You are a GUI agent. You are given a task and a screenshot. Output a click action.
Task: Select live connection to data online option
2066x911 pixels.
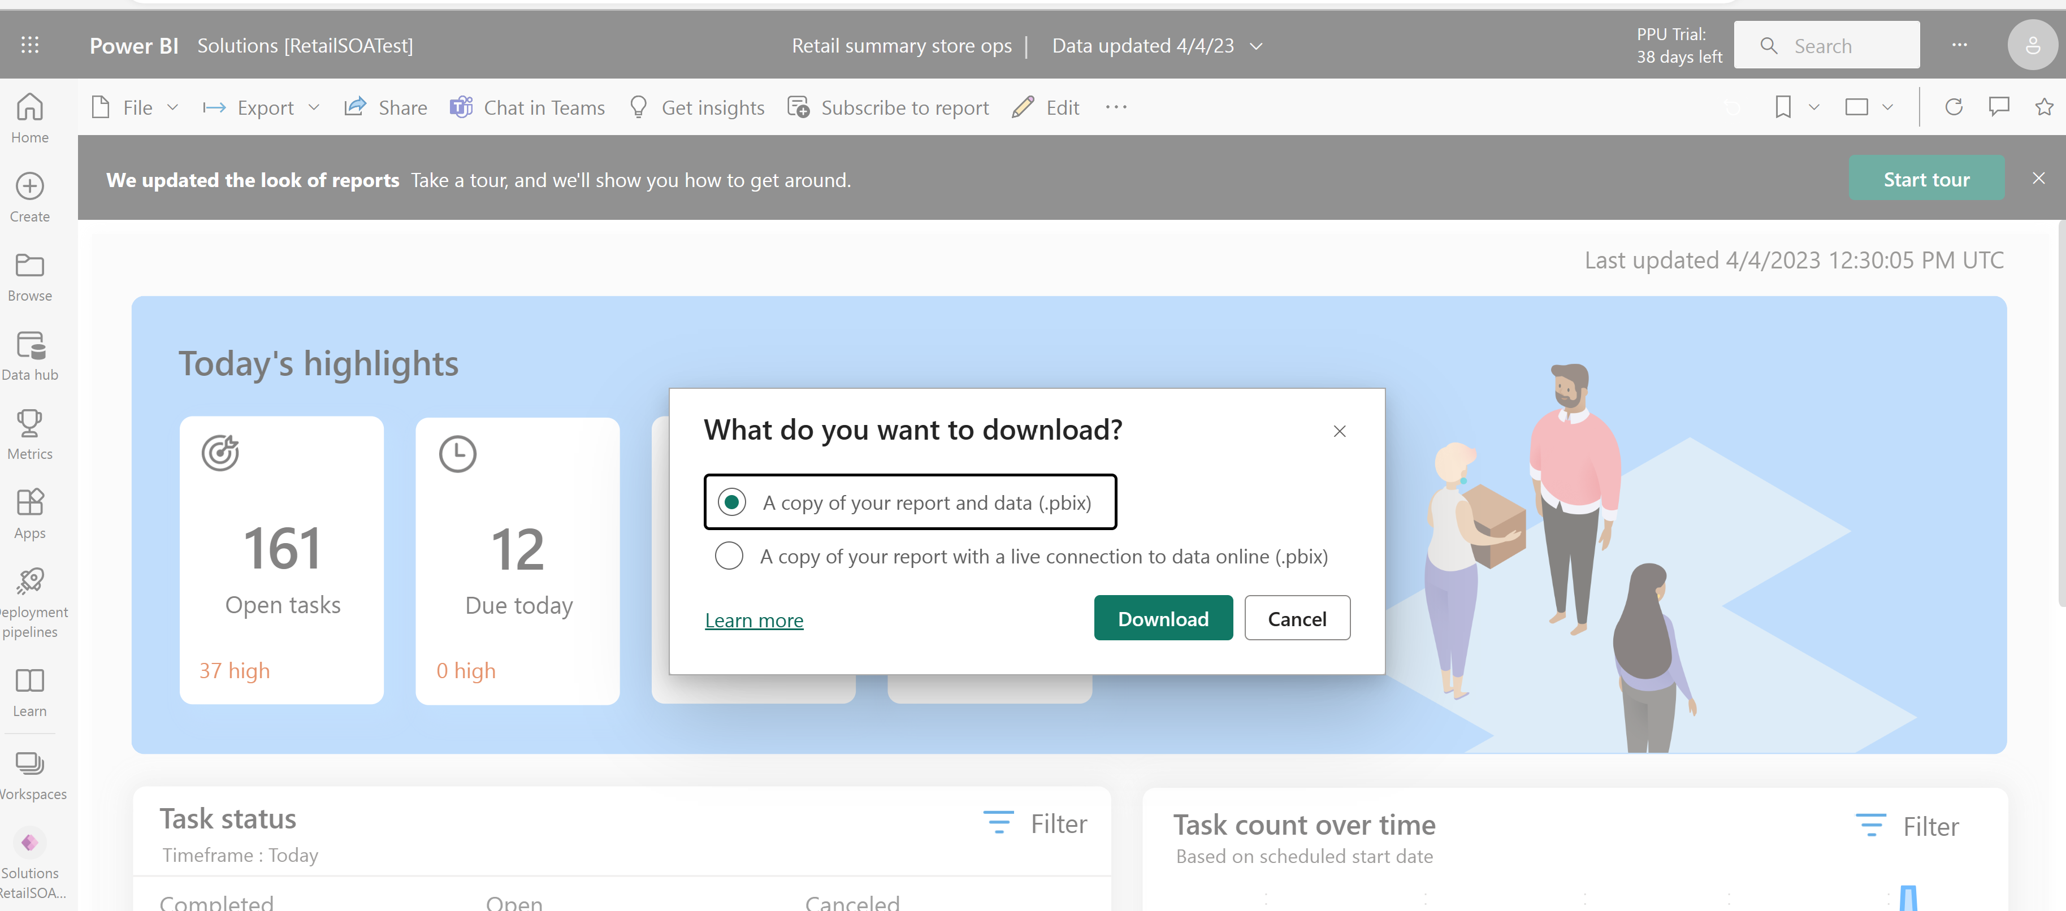(x=729, y=556)
